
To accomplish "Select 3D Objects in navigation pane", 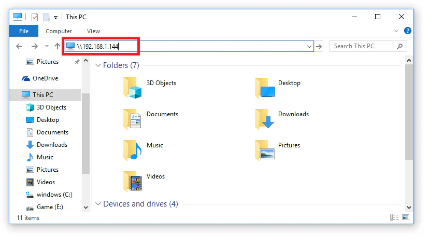I will pos(46,107).
